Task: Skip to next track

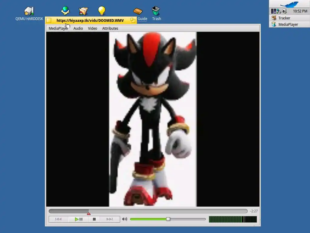Action: 110,219
